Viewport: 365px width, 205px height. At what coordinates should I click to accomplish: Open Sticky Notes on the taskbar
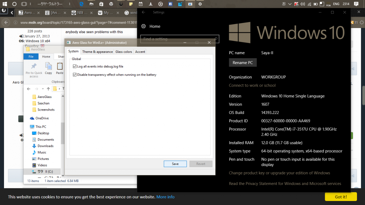[131, 4]
